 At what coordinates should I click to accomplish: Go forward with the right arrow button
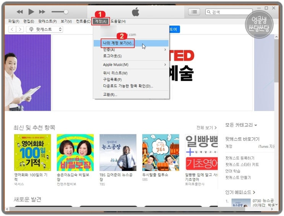point(20,29)
